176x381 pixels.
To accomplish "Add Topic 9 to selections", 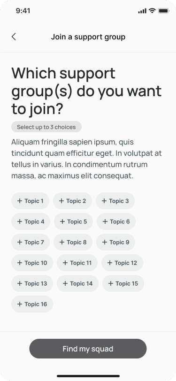I will coord(116,242).
